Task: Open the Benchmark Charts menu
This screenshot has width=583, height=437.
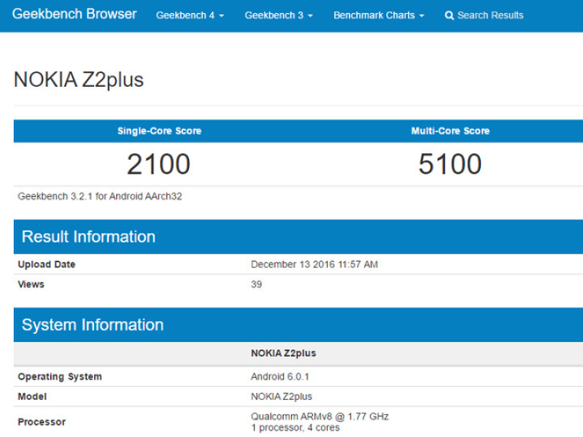Action: tap(379, 15)
